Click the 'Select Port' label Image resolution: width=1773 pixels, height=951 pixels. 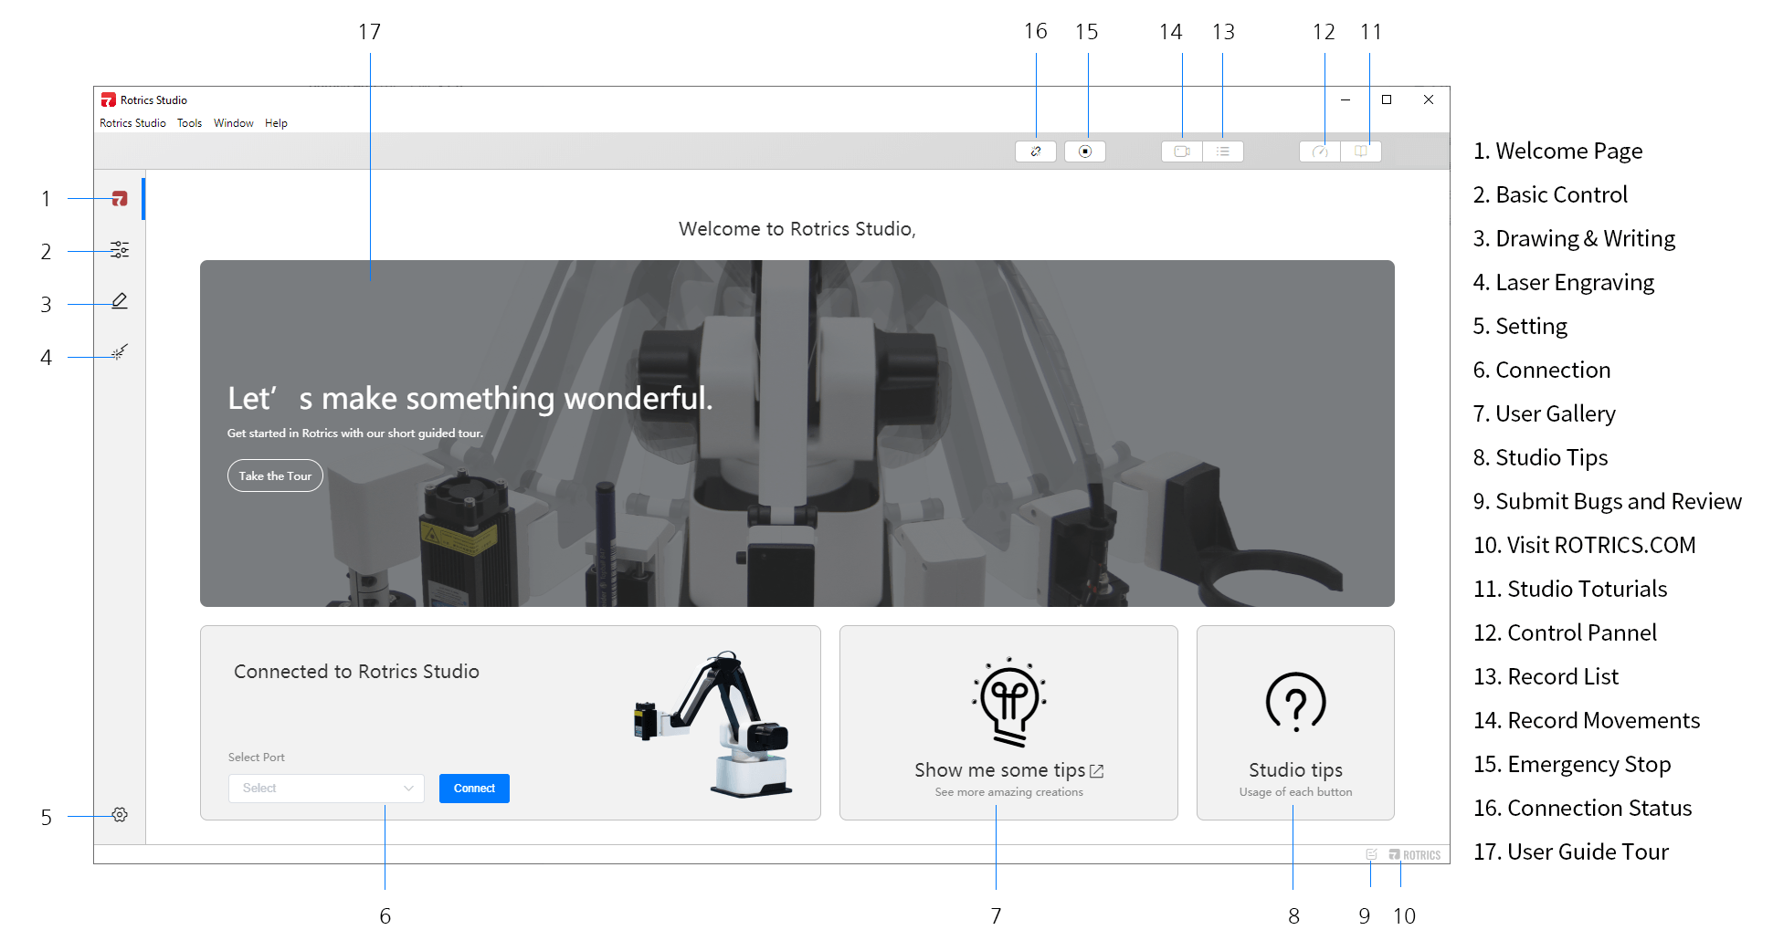(257, 758)
